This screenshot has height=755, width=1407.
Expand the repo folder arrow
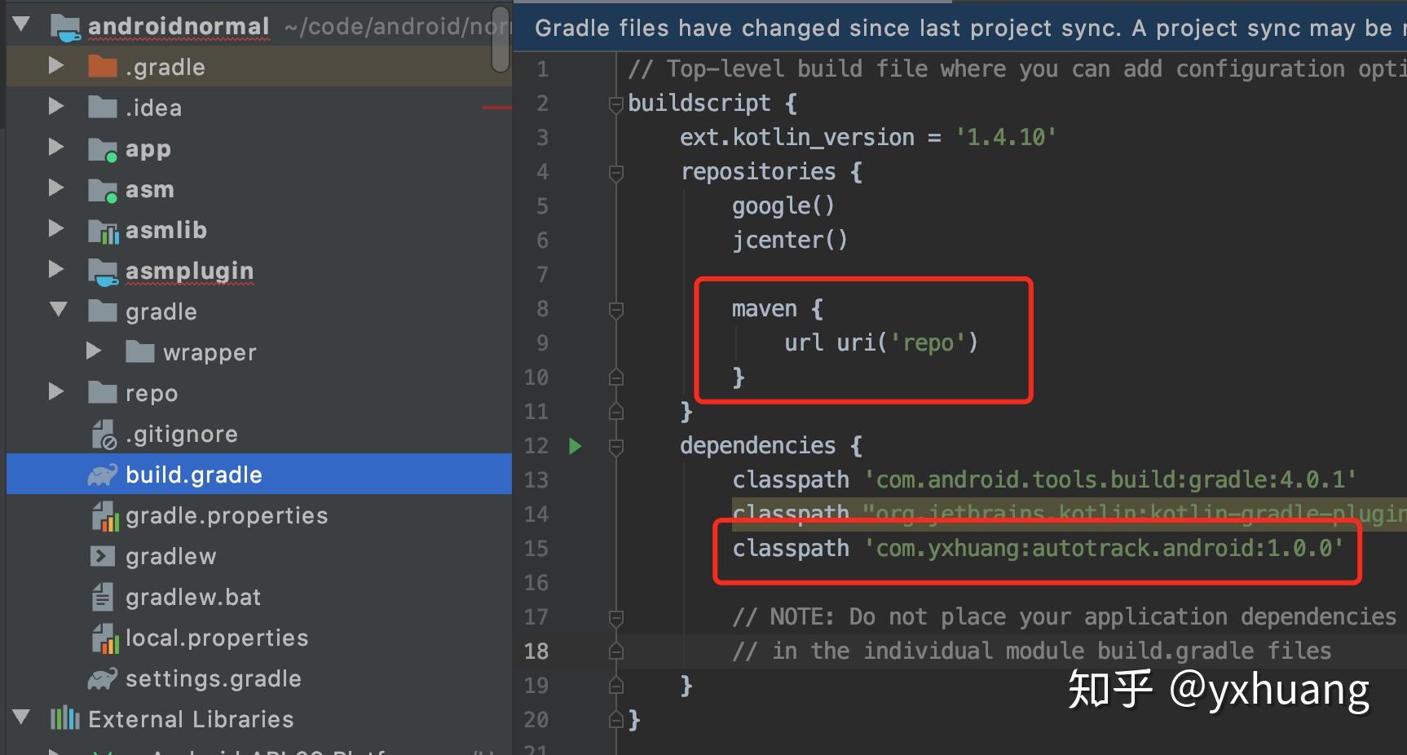coord(56,391)
